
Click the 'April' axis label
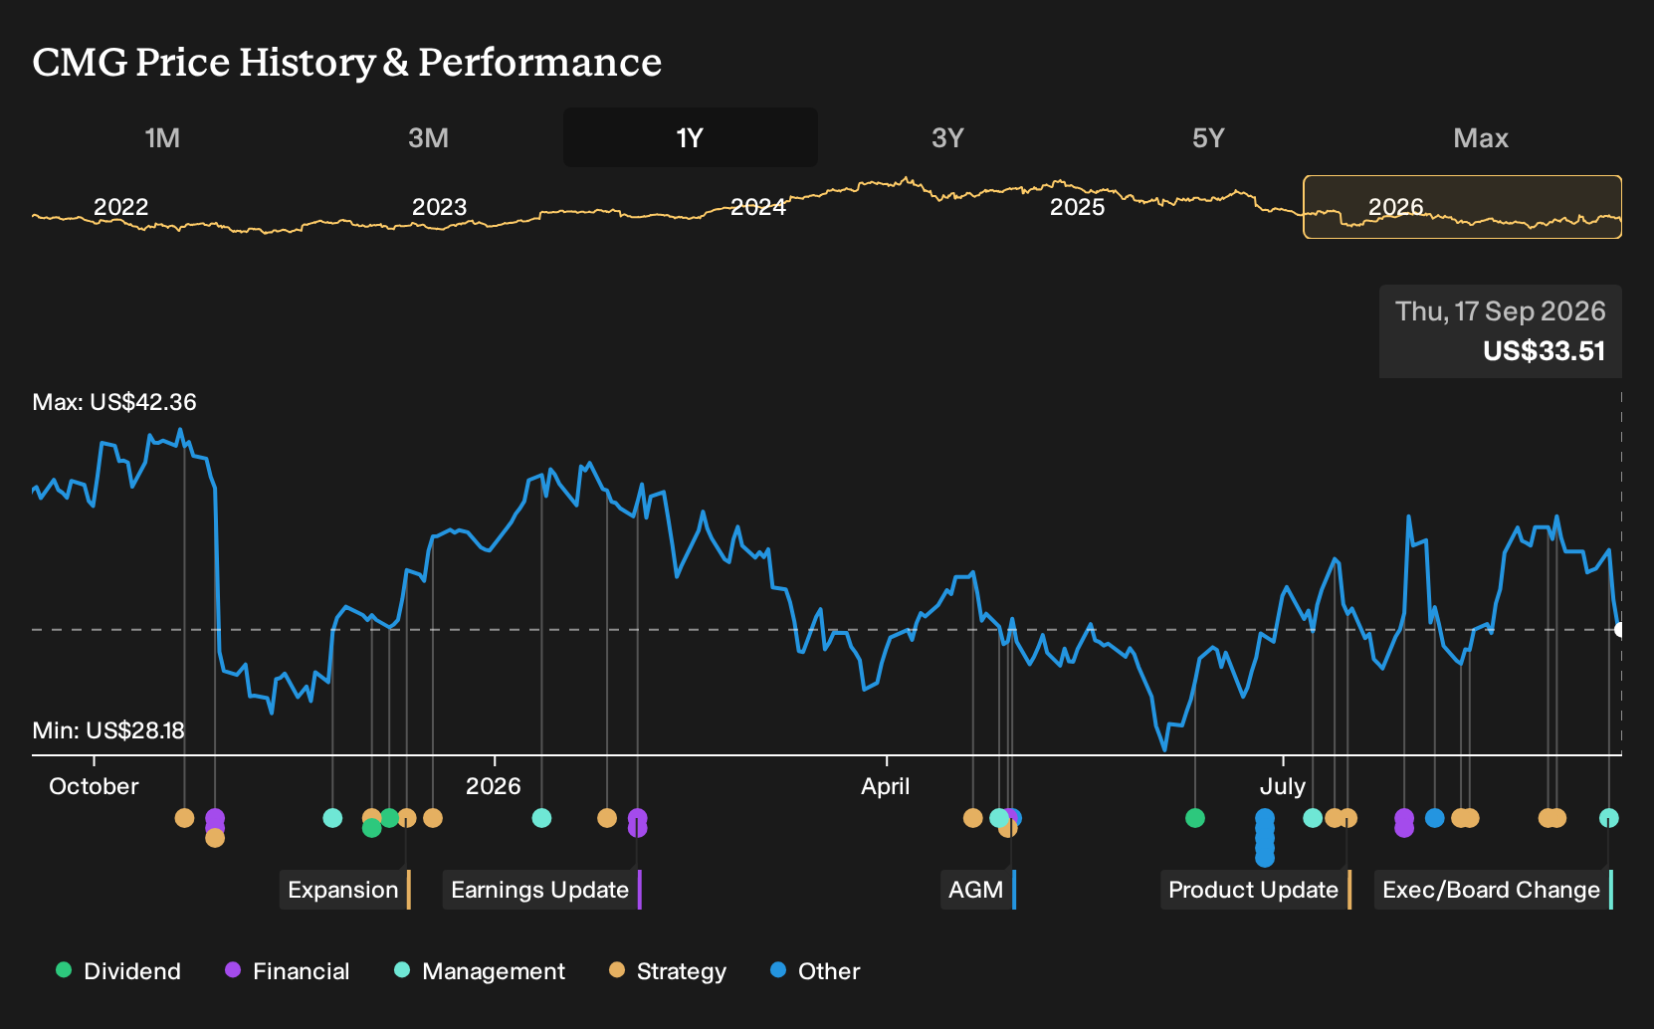click(886, 786)
